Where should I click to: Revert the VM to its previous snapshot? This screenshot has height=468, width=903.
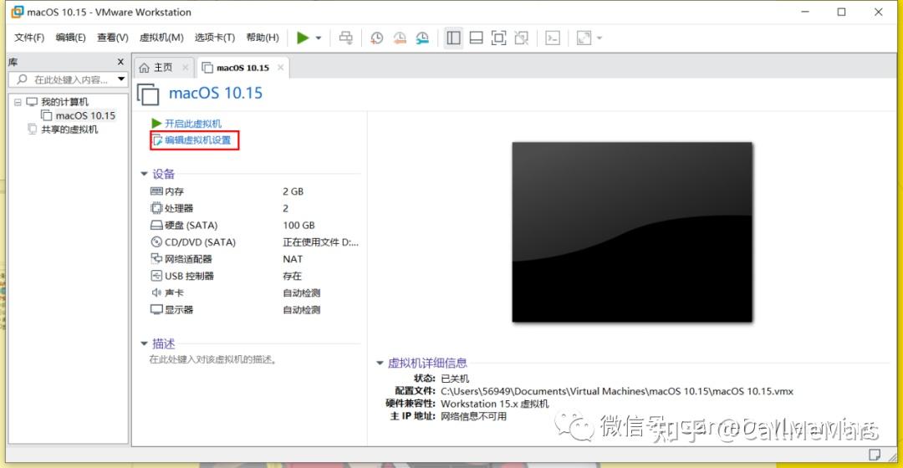400,38
